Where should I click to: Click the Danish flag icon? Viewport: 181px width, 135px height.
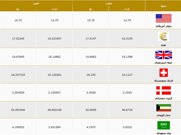point(163,90)
